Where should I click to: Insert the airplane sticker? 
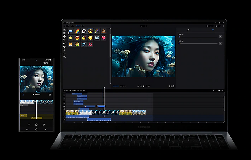(84, 44)
